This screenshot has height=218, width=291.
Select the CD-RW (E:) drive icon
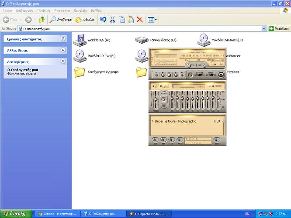(x=80, y=56)
